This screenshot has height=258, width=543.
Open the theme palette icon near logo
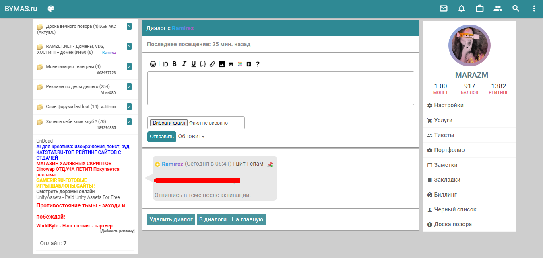[x=51, y=8]
